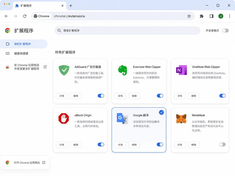
Task: Open 详情 for Evernote Web Clipper
Action: [x=120, y=96]
